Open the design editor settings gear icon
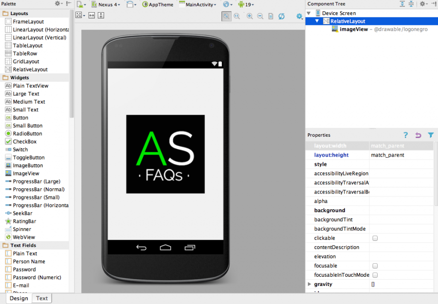 click(299, 15)
